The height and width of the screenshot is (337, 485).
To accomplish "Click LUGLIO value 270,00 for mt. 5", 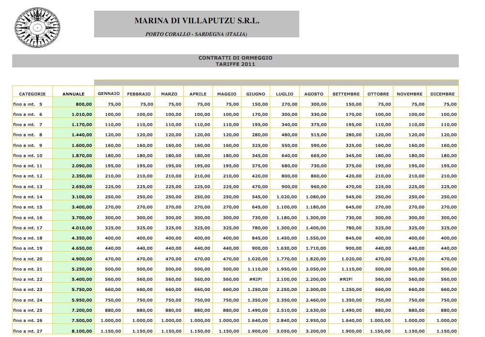I will point(289,105).
